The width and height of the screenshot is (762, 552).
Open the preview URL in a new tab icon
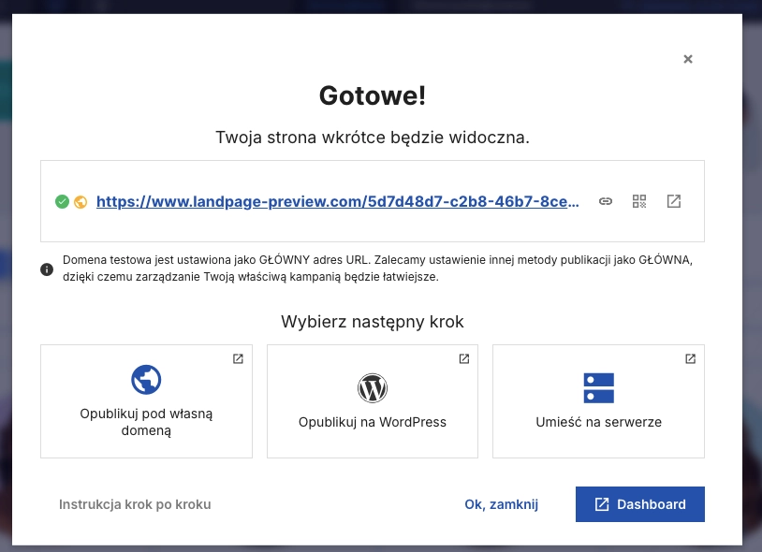tap(673, 201)
